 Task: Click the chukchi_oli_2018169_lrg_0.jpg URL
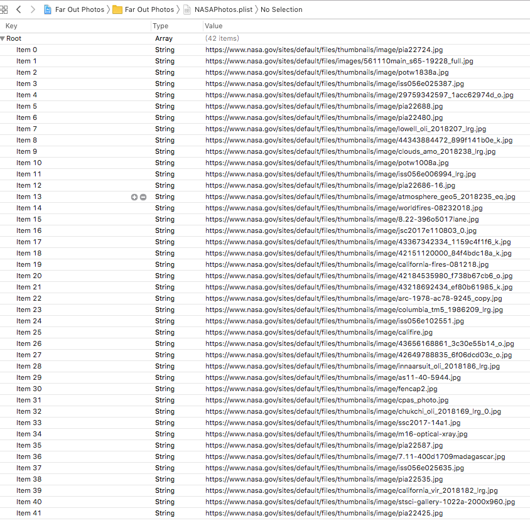353,411
